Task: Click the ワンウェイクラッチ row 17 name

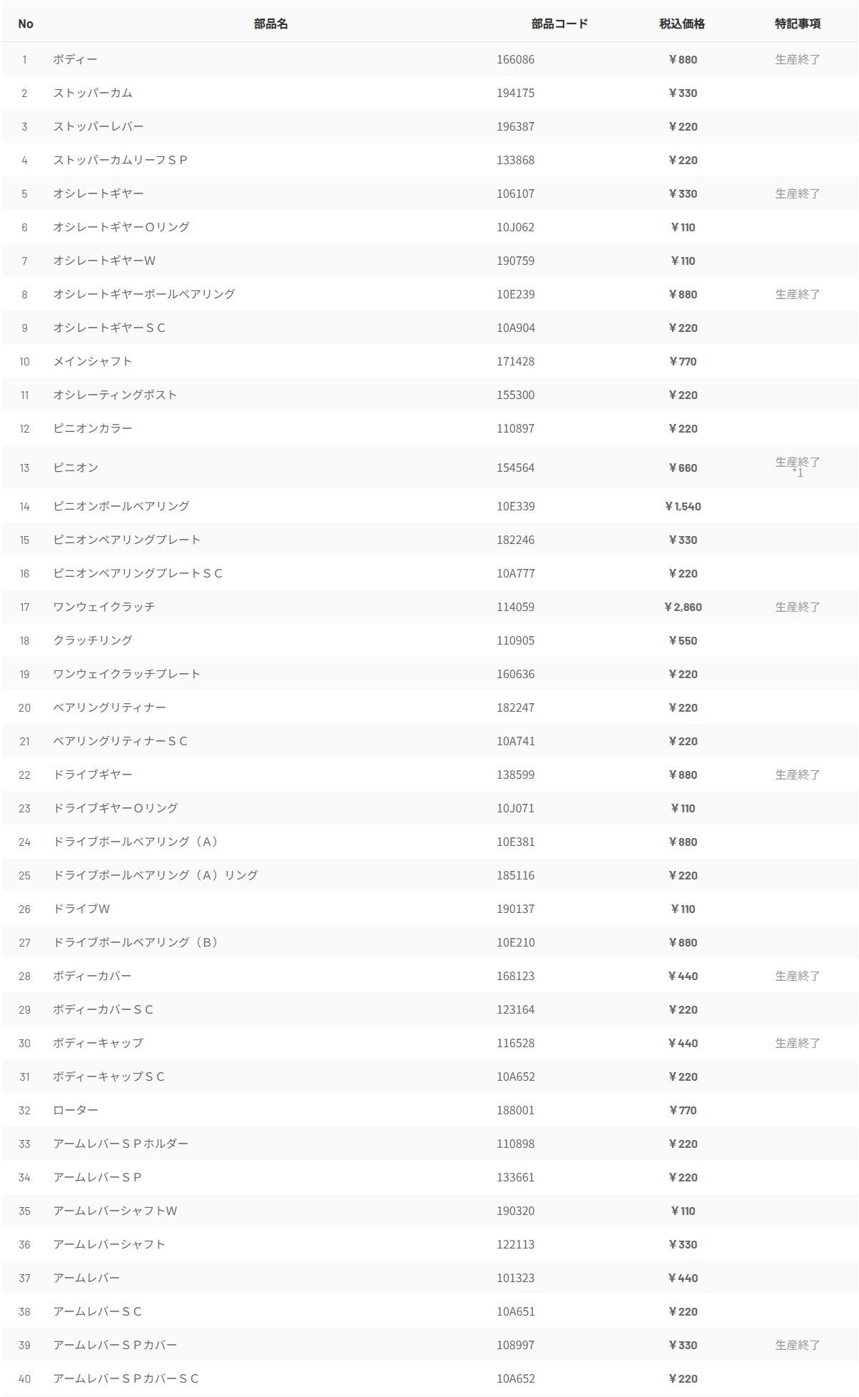Action: pyautogui.click(x=103, y=607)
